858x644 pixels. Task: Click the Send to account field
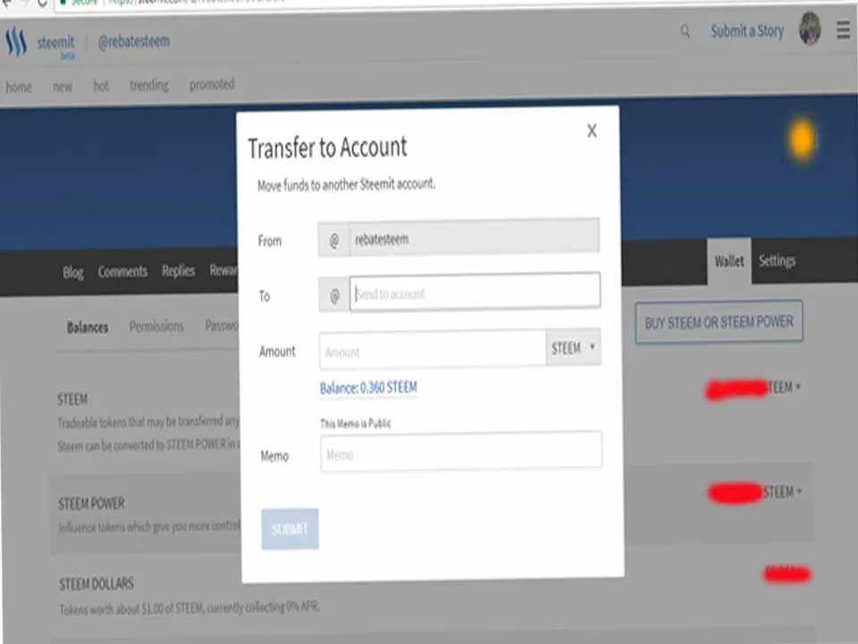[475, 292]
